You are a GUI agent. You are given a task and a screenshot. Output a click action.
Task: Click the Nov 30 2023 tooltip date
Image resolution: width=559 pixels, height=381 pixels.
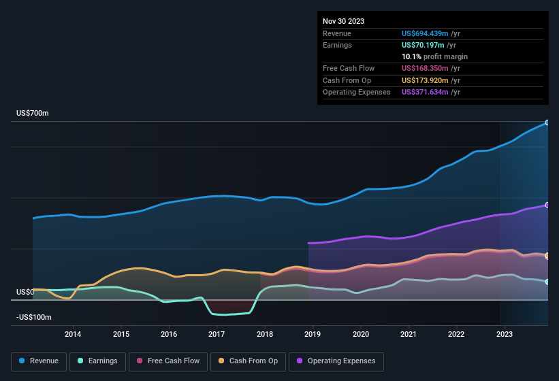[343, 21]
